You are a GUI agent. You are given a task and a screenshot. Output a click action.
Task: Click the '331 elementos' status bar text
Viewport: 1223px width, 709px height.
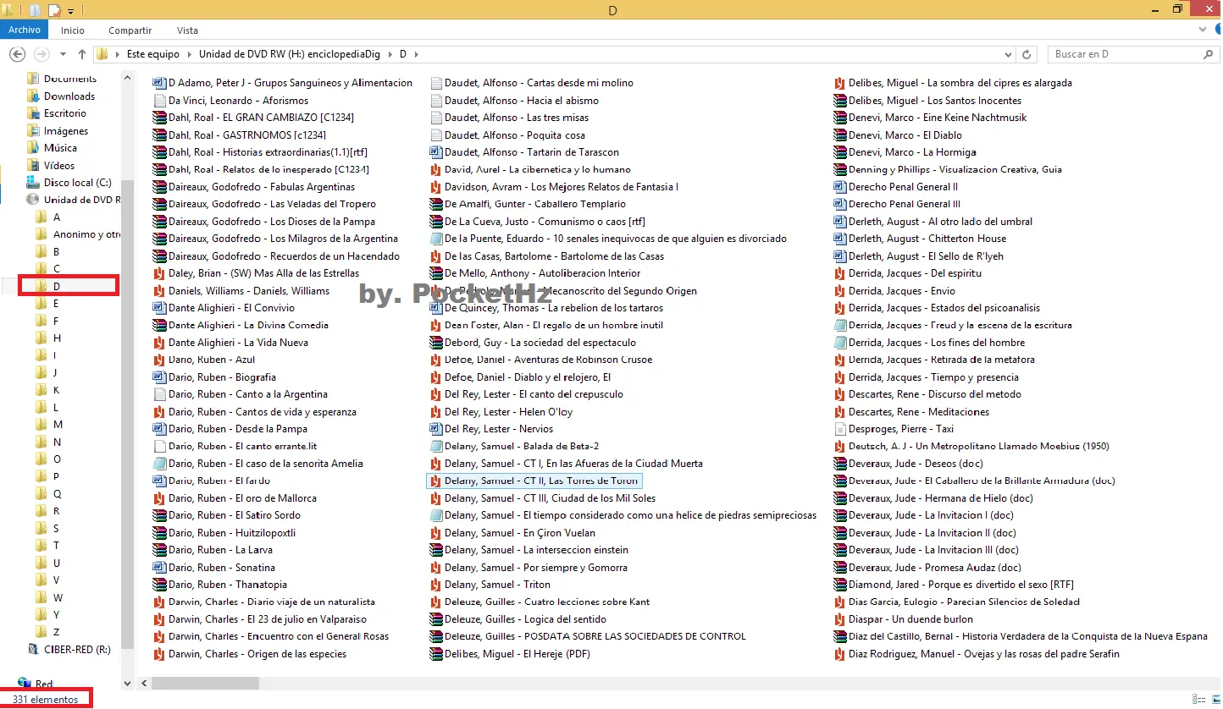pyautogui.click(x=45, y=700)
